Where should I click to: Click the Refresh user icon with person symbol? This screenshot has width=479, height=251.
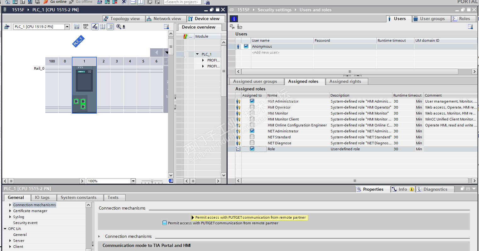[240, 27]
